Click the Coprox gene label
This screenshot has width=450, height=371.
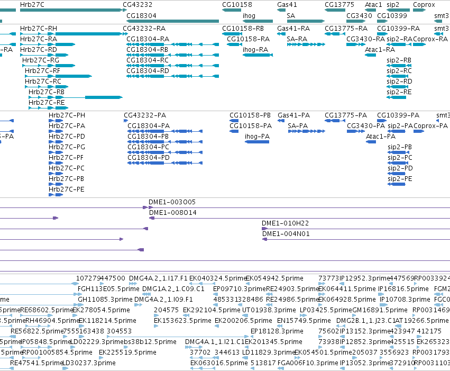point(424,5)
